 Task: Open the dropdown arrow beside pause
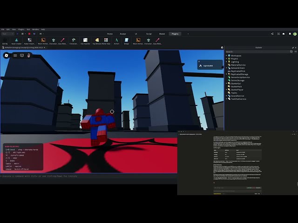[x=25, y=34]
